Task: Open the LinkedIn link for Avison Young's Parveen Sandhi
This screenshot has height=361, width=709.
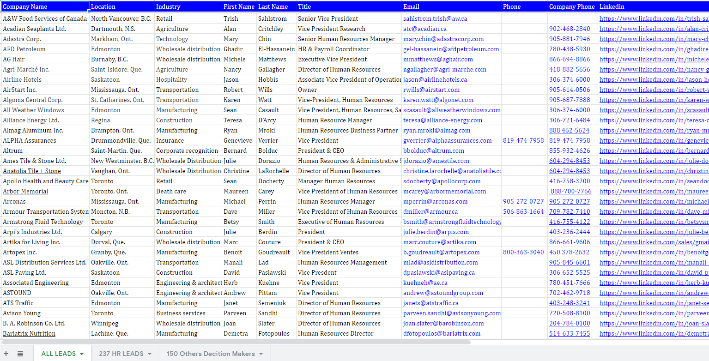Action: click(654, 313)
